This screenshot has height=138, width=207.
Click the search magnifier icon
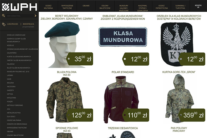point(3,16)
